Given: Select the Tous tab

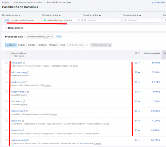Looking at the screenshot, I should [x=62, y=45].
